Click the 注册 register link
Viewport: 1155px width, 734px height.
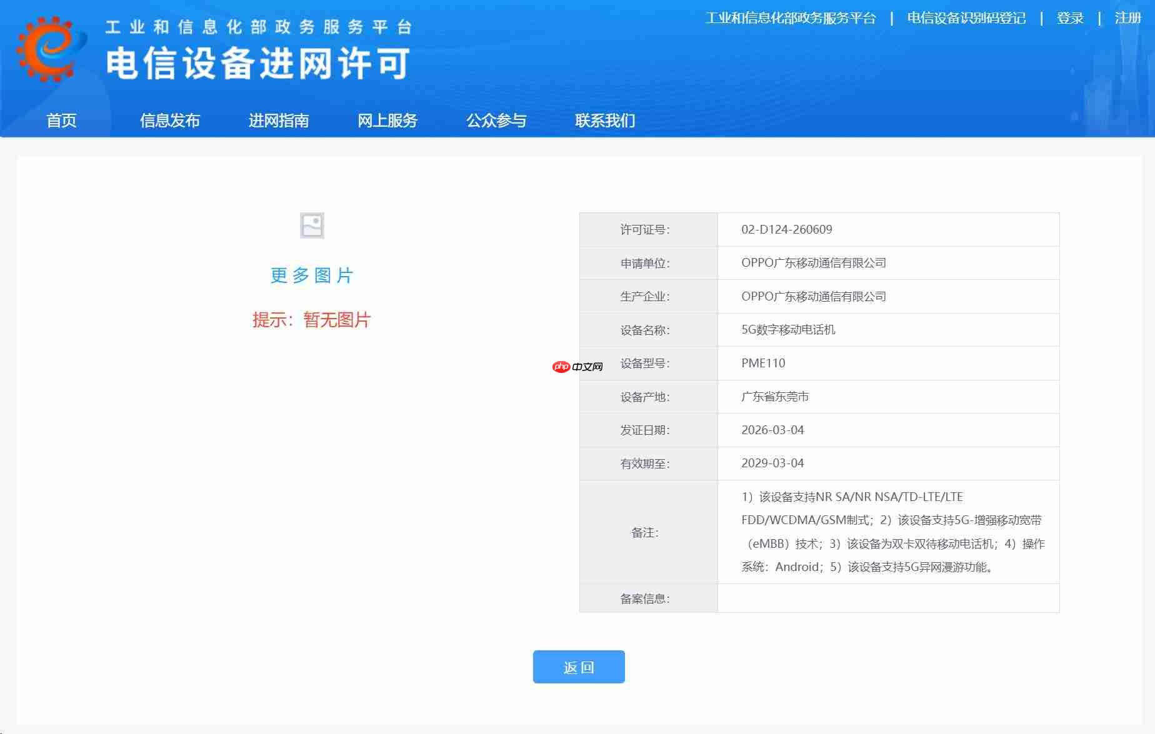click(x=1128, y=18)
